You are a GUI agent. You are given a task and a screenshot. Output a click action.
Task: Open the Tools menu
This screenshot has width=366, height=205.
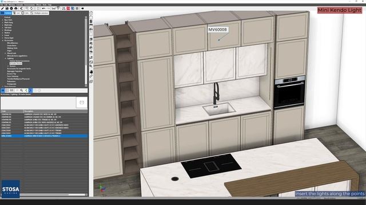pyautogui.click(x=45, y=5)
